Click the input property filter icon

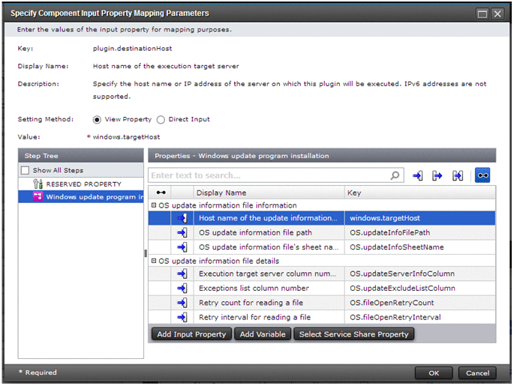tap(418, 175)
